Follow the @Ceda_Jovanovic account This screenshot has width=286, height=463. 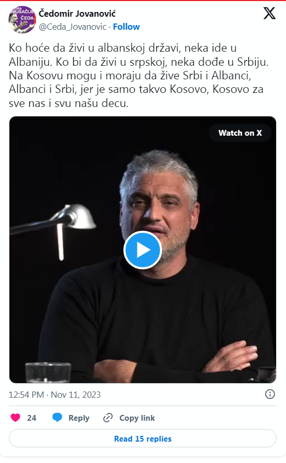[127, 27]
